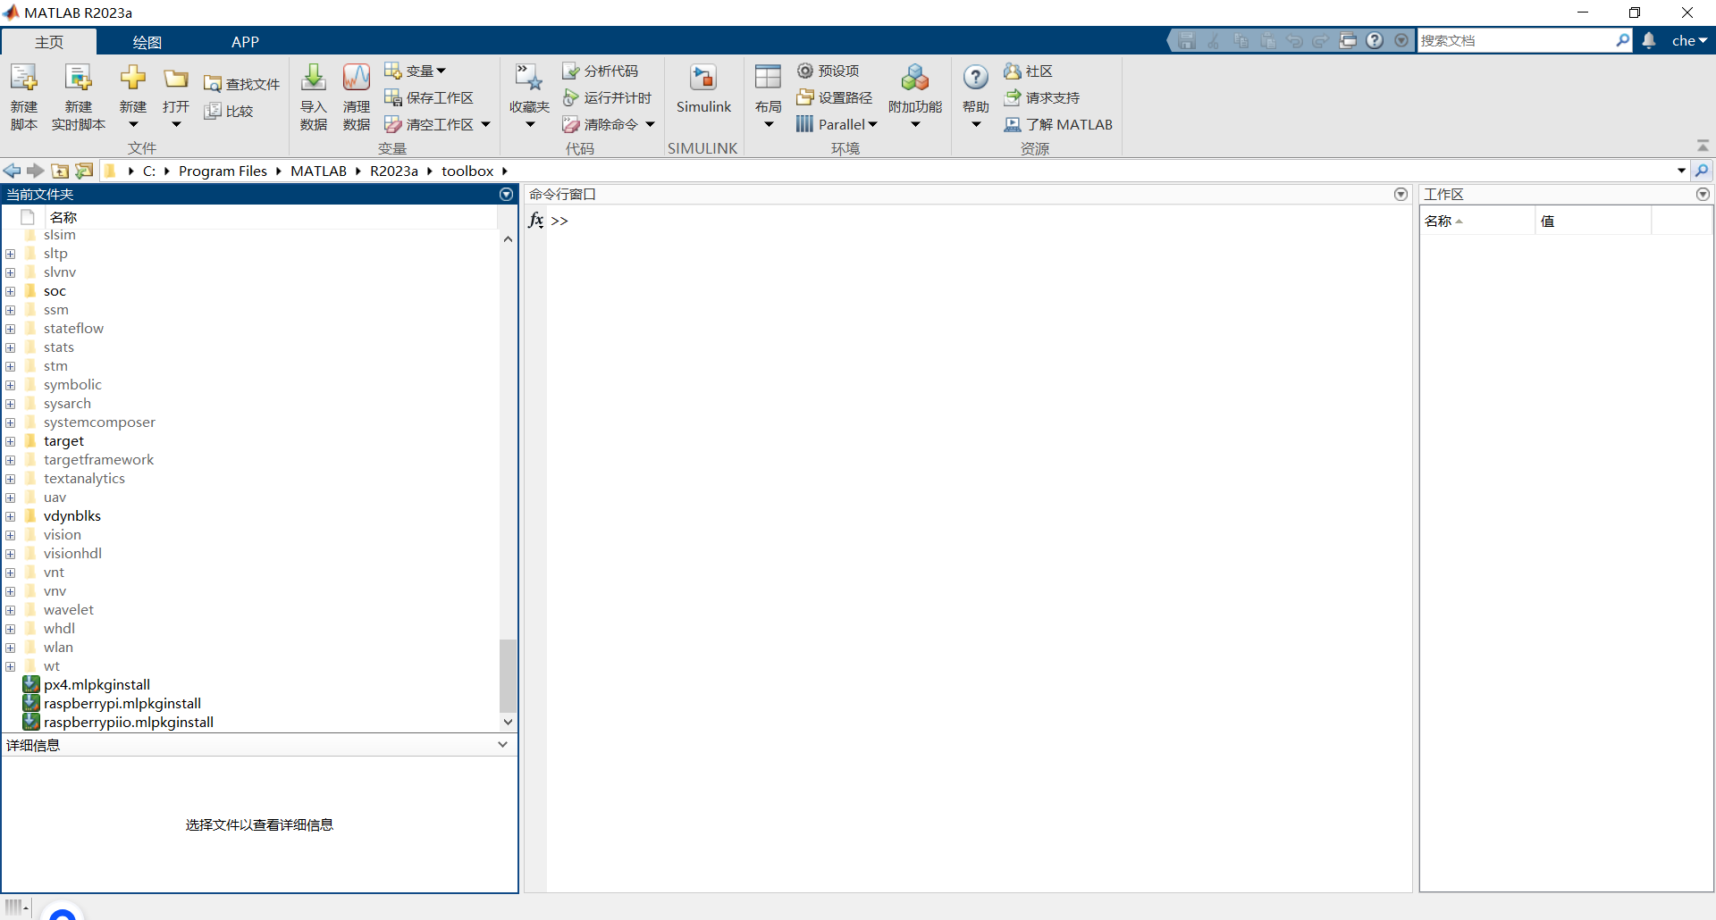Click the New Script (新建脚本) icon
1716x920 pixels.
tap(24, 79)
